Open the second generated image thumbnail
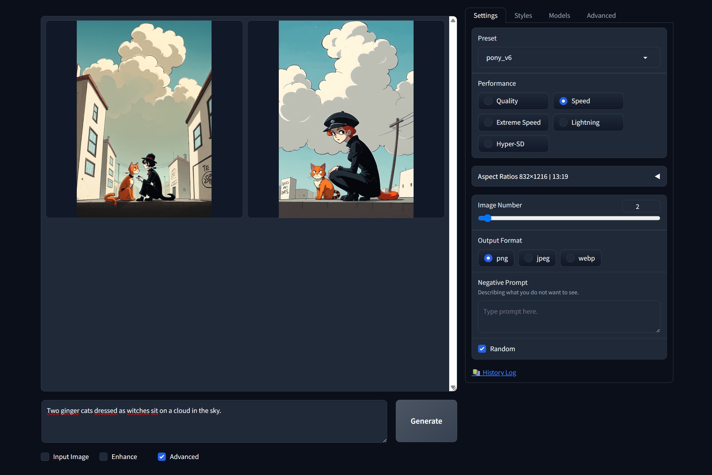The image size is (712, 475). click(x=346, y=119)
